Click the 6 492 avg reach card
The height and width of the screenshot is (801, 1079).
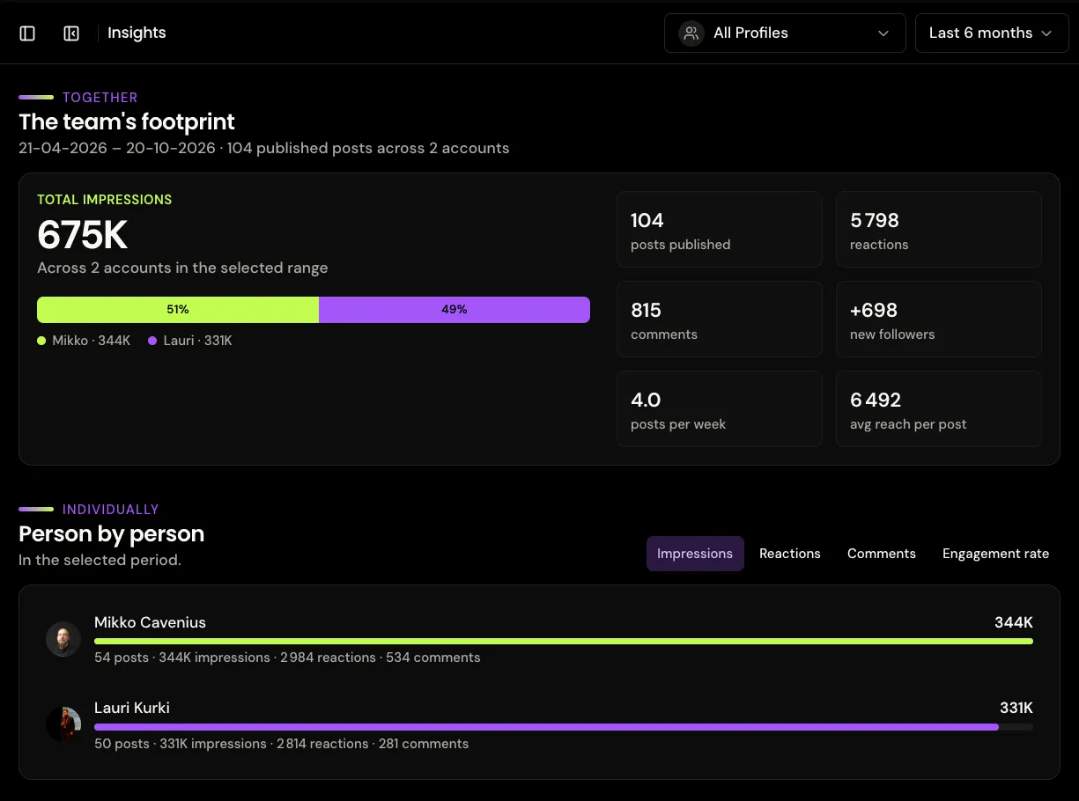(x=939, y=409)
